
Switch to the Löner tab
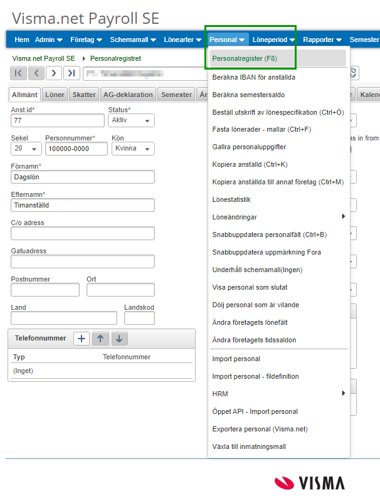(x=55, y=95)
